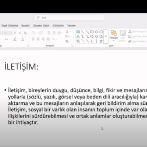Click the slide title İLETİŞİM:
Screen dimensions: 147x147
(x=21, y=67)
